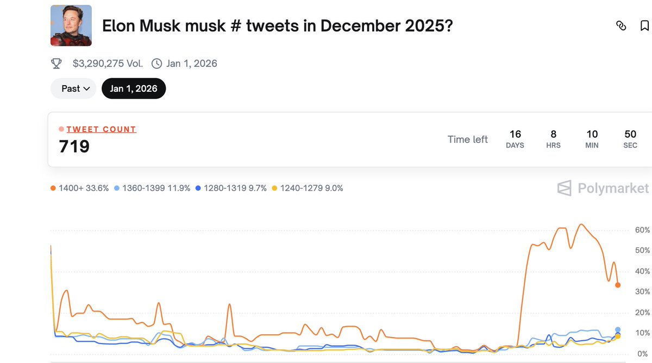Click the pink dot beside TWEET COUNT
The height and width of the screenshot is (363, 652).
(61, 129)
